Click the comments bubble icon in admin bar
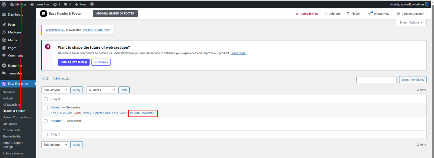This screenshot has height=158, width=434. [66, 4]
